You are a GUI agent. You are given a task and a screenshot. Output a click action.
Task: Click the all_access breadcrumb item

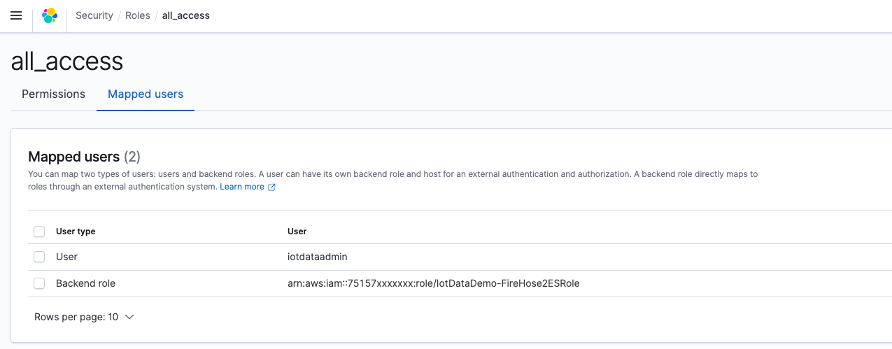186,15
